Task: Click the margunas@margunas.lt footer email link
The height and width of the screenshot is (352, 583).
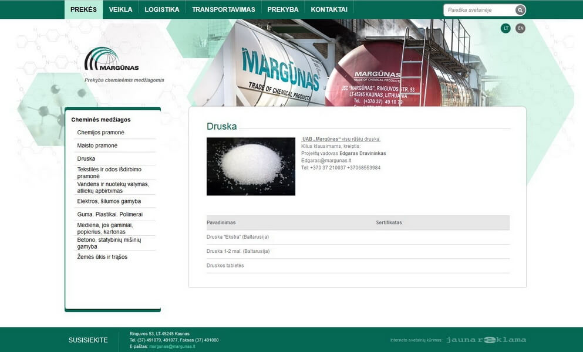Action: (x=172, y=346)
